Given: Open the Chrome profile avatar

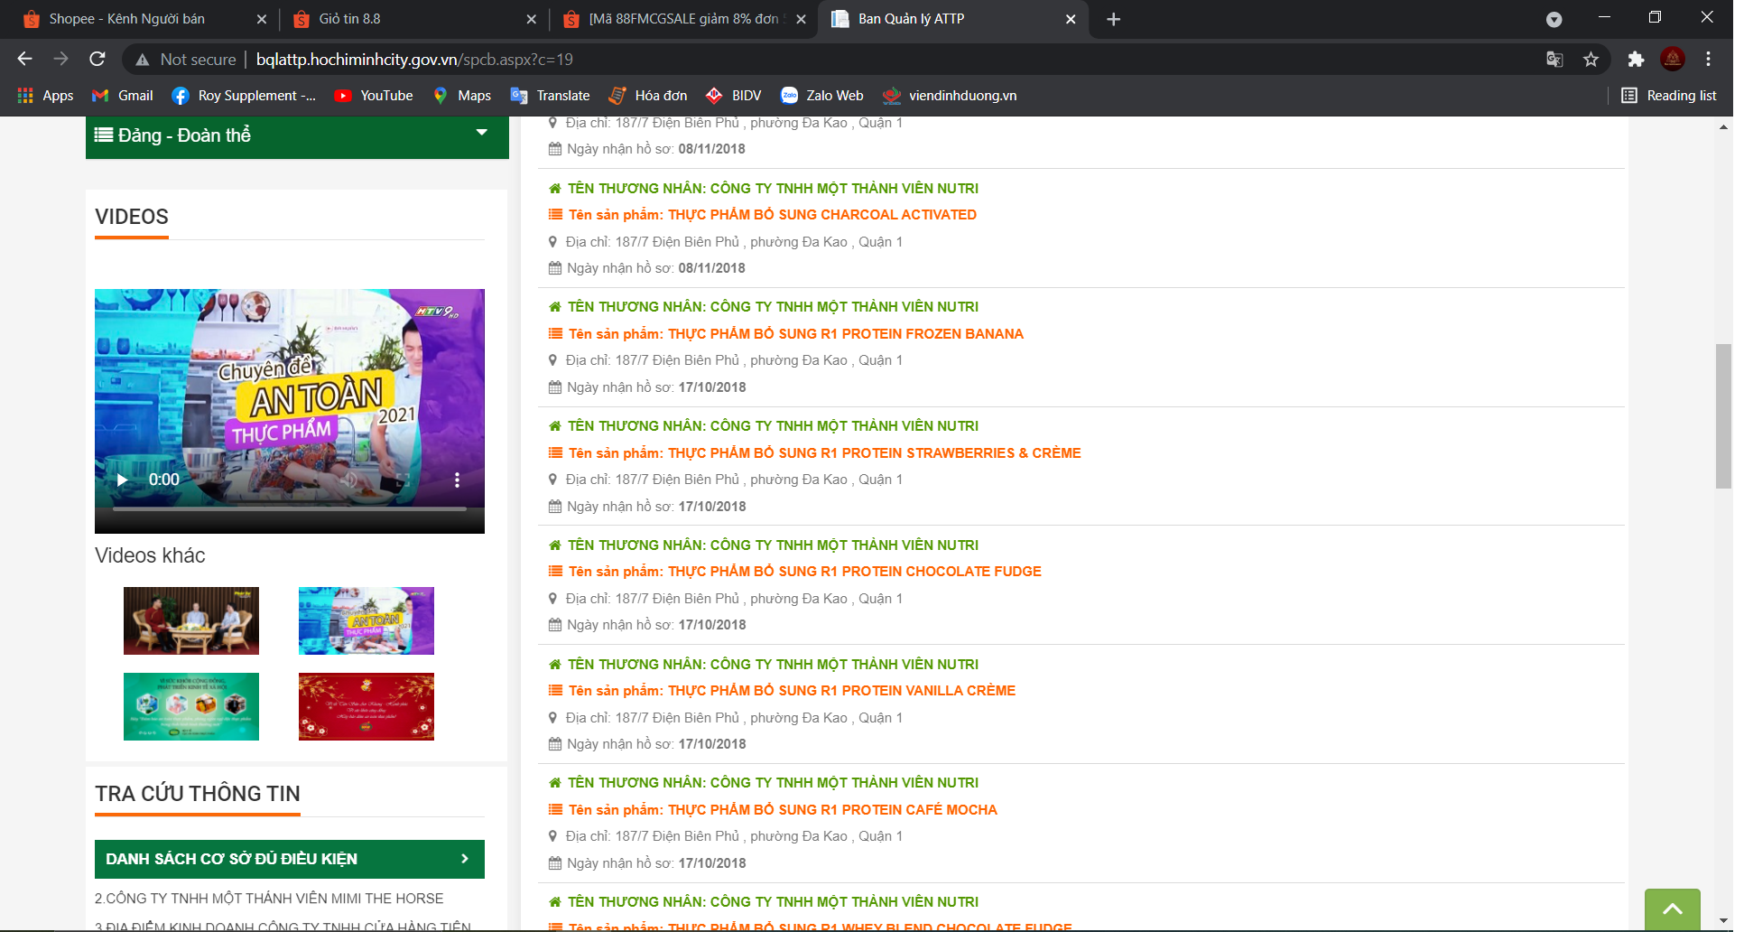Looking at the screenshot, I should click(x=1673, y=60).
